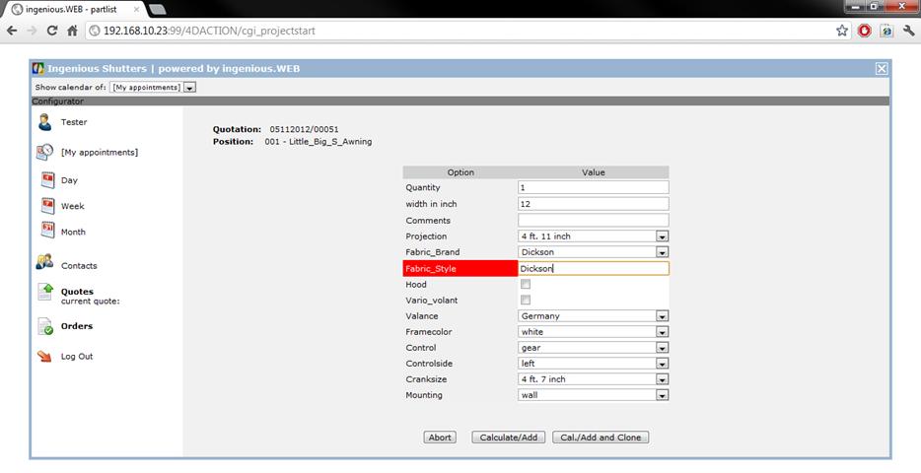Expand the Projection dropdown
This screenshot has height=473, width=921.
[x=662, y=236]
